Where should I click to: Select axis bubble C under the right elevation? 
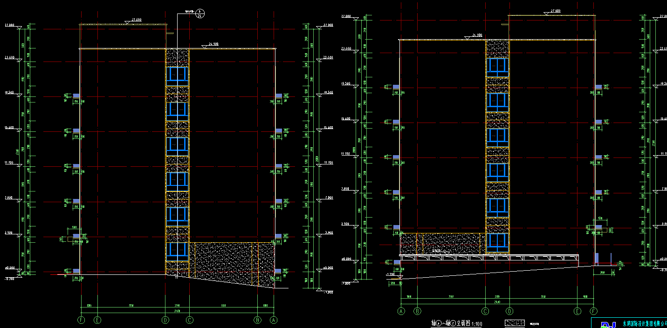point(485,311)
